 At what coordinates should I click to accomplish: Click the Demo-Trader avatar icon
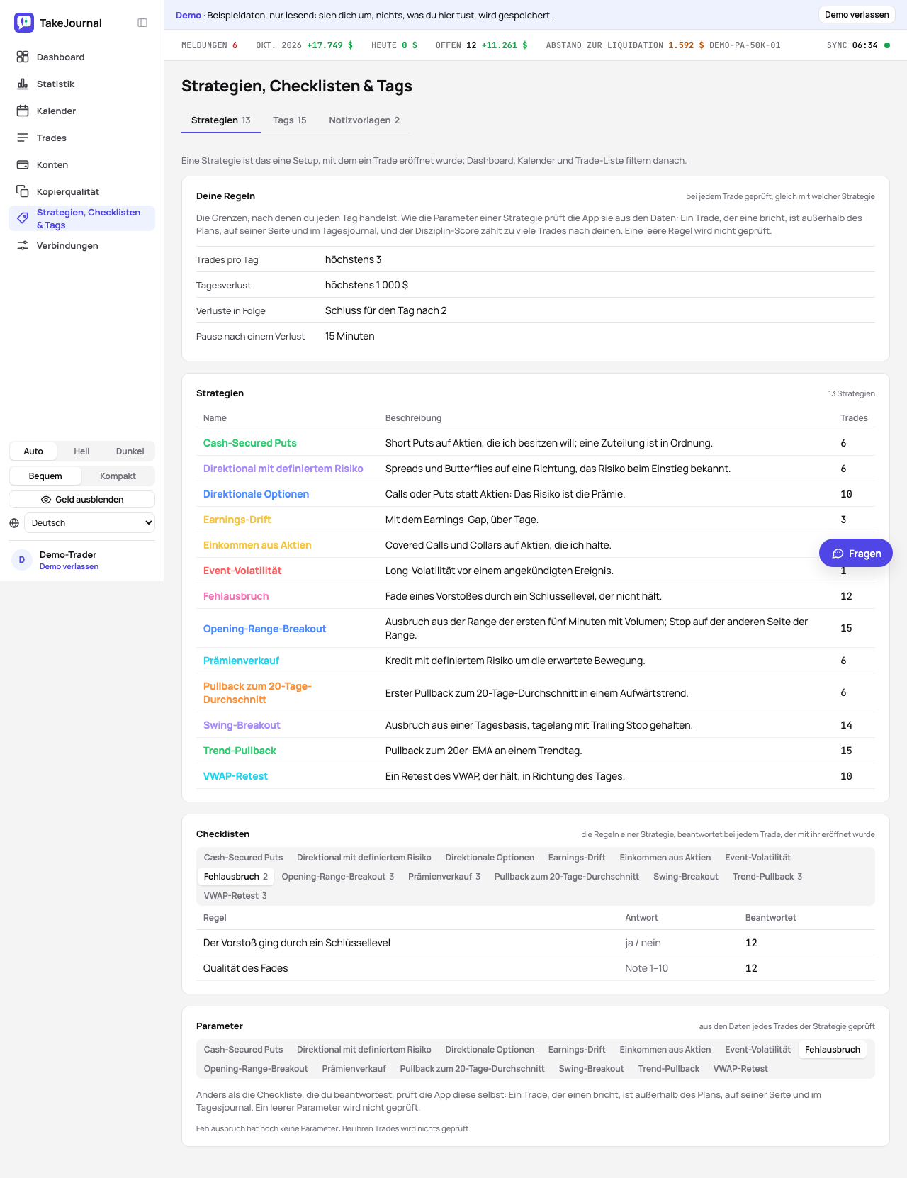click(22, 560)
